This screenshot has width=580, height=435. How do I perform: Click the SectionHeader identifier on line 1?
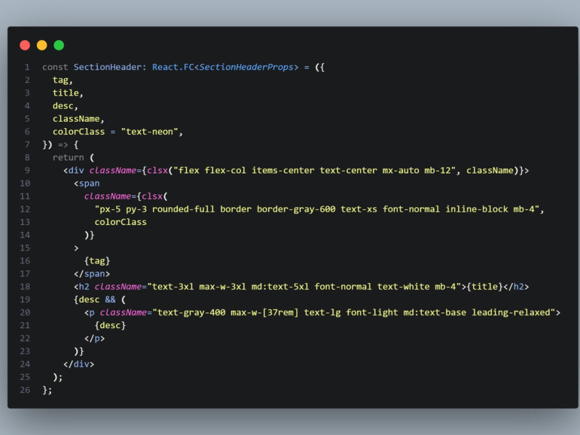(x=107, y=67)
